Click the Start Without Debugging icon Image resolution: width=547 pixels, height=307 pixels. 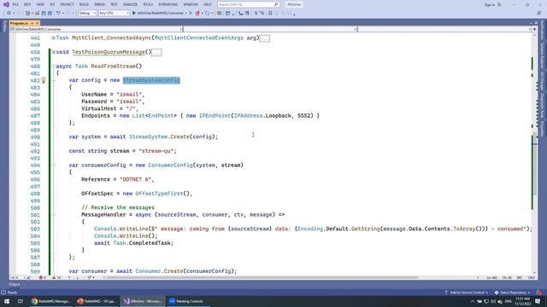point(191,14)
